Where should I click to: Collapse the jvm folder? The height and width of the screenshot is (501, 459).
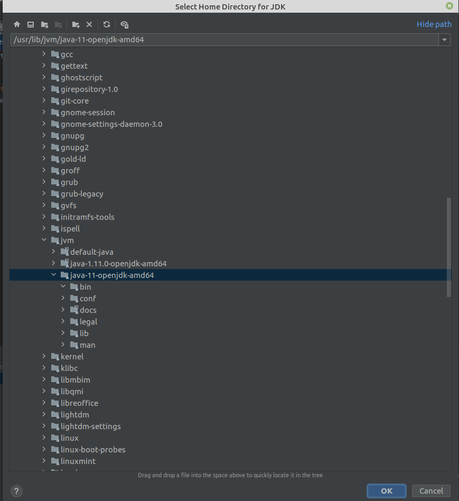[x=44, y=240]
